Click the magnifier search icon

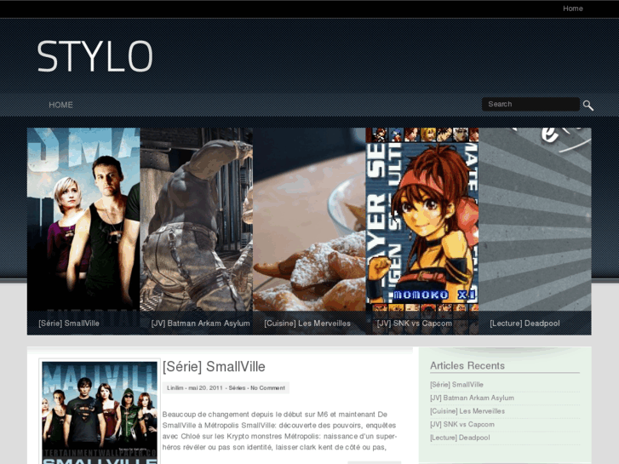(588, 106)
